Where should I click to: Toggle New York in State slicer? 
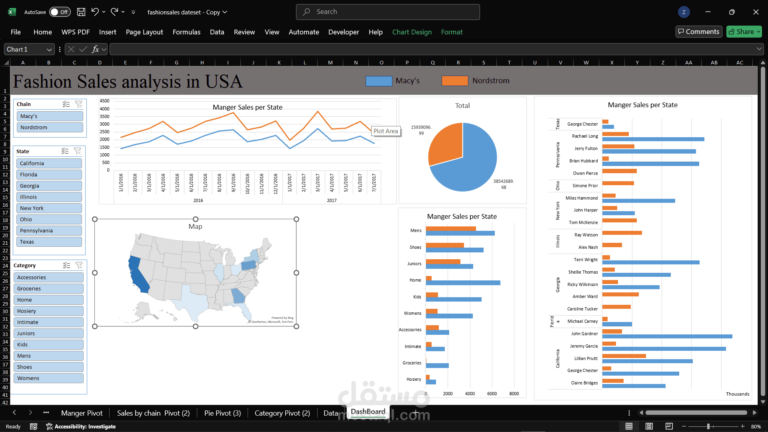tap(49, 208)
